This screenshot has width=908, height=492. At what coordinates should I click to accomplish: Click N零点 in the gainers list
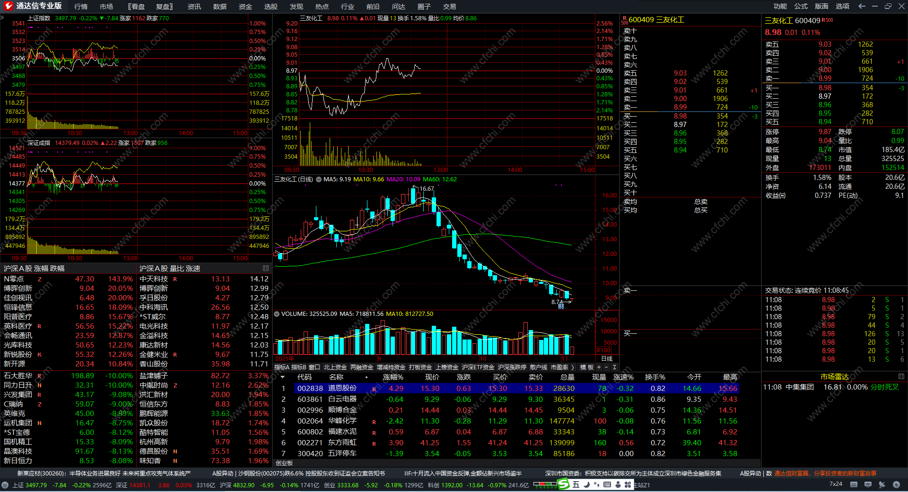pos(14,279)
